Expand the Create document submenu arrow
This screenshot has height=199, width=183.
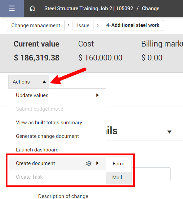tap(97, 163)
